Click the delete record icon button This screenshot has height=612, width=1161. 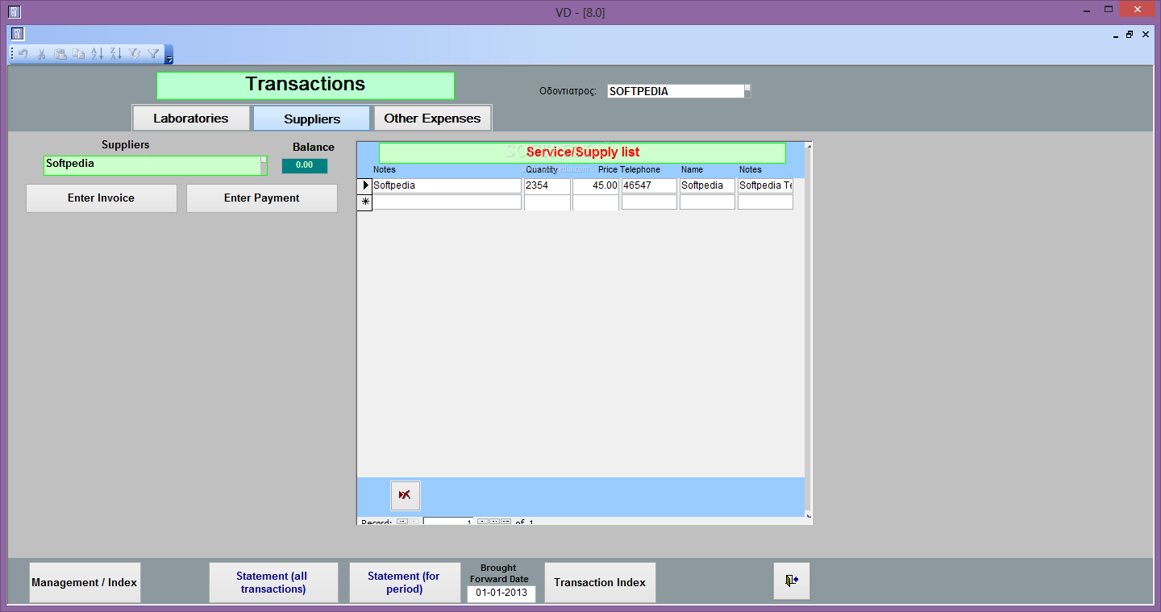click(406, 495)
